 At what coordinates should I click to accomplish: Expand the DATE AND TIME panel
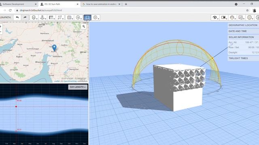(243, 31)
